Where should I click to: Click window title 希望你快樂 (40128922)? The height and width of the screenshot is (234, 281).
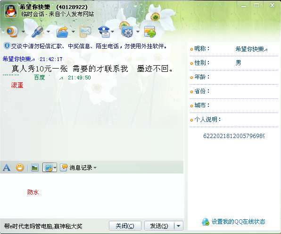tap(53, 7)
